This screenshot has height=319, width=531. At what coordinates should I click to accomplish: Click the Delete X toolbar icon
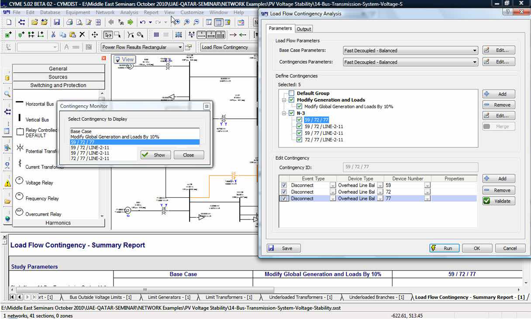tap(83, 35)
